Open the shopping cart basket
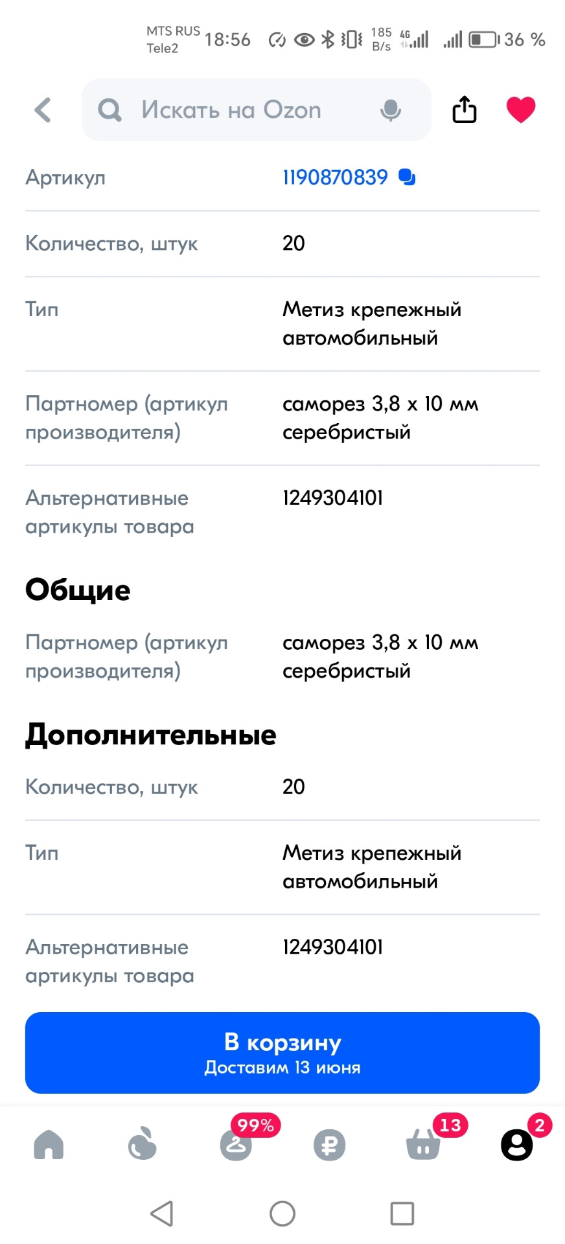 [423, 1144]
